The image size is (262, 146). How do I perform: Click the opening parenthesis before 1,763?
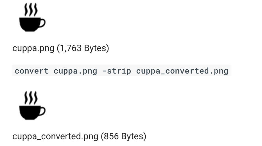pos(58,48)
